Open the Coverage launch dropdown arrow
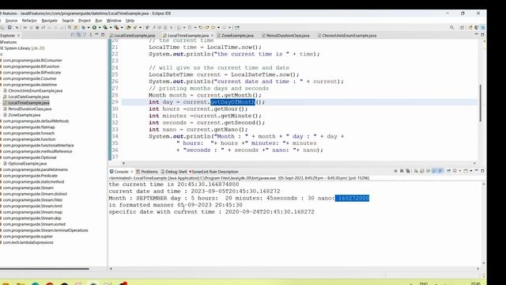Screen dimensions: 506x285 [x=111, y=28]
